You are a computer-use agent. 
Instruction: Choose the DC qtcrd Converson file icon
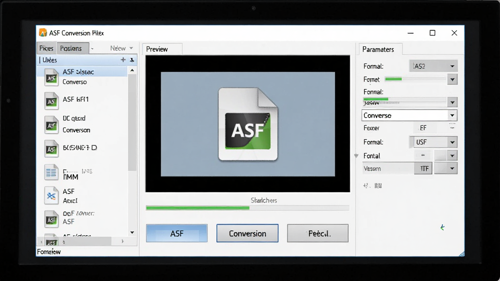pyautogui.click(x=51, y=125)
